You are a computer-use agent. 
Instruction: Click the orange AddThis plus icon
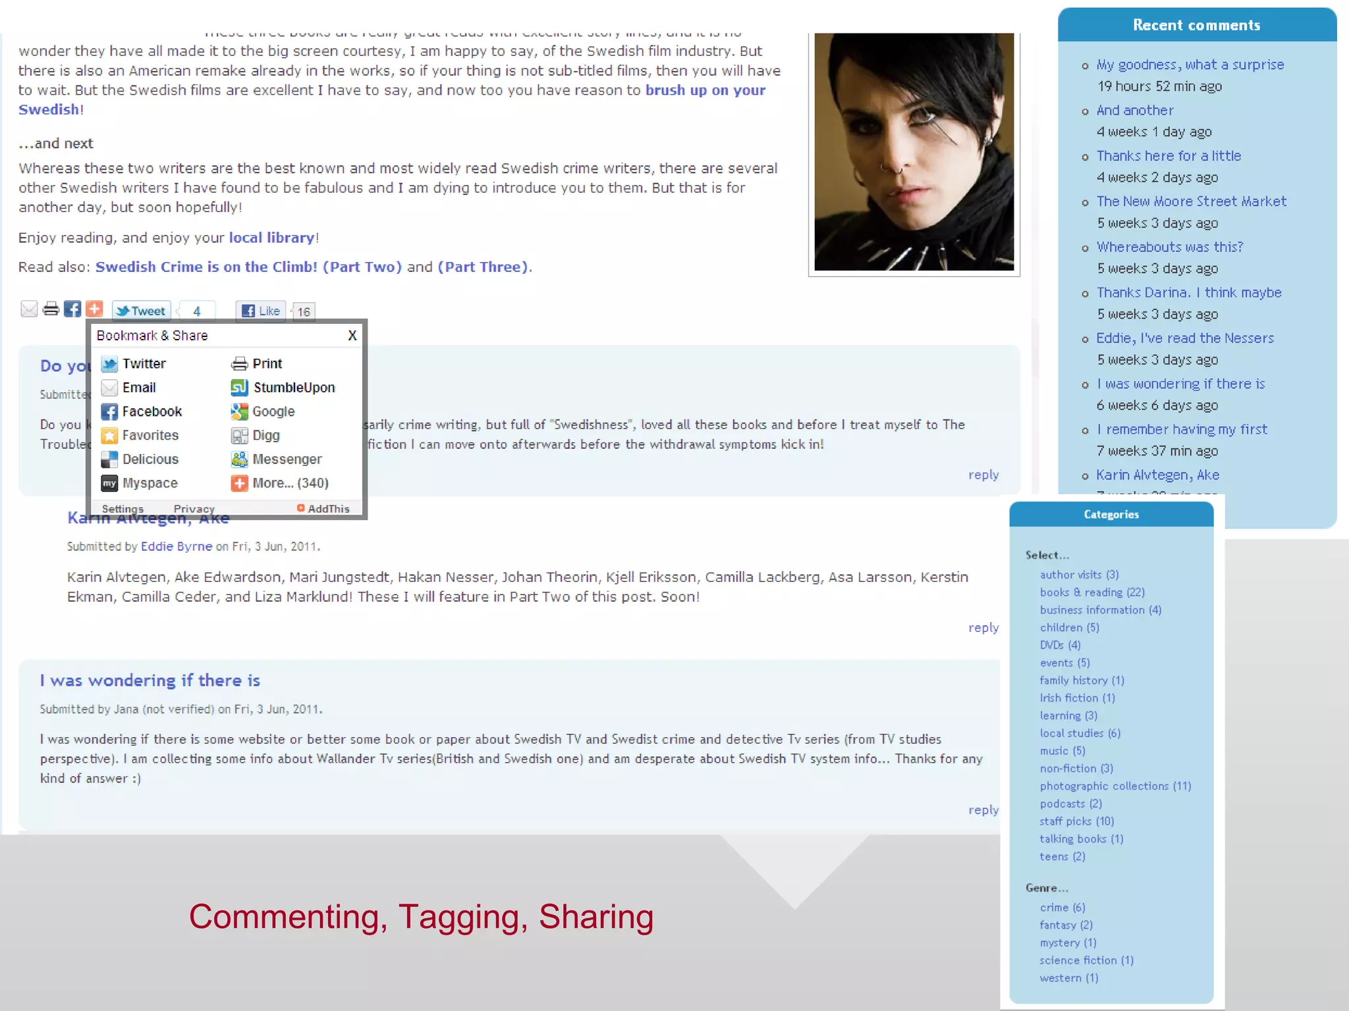pos(94,309)
